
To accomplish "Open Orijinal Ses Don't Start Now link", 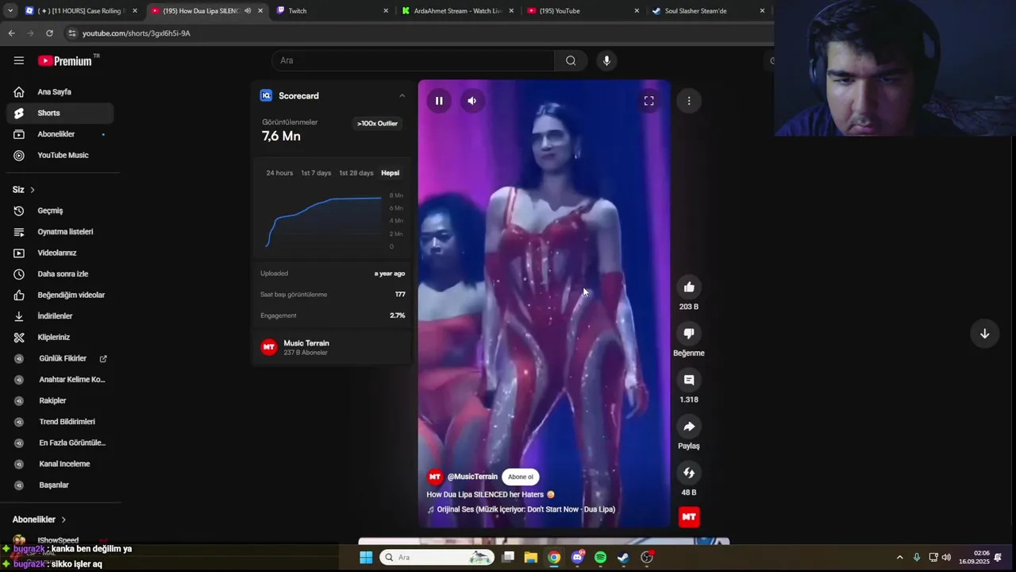I will point(525,509).
